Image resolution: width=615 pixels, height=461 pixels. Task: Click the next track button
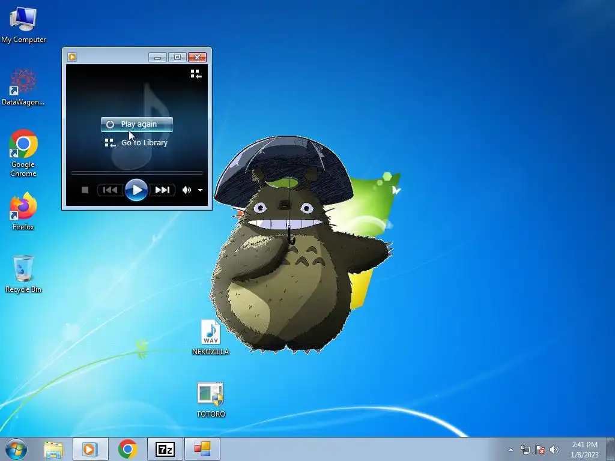tap(162, 190)
